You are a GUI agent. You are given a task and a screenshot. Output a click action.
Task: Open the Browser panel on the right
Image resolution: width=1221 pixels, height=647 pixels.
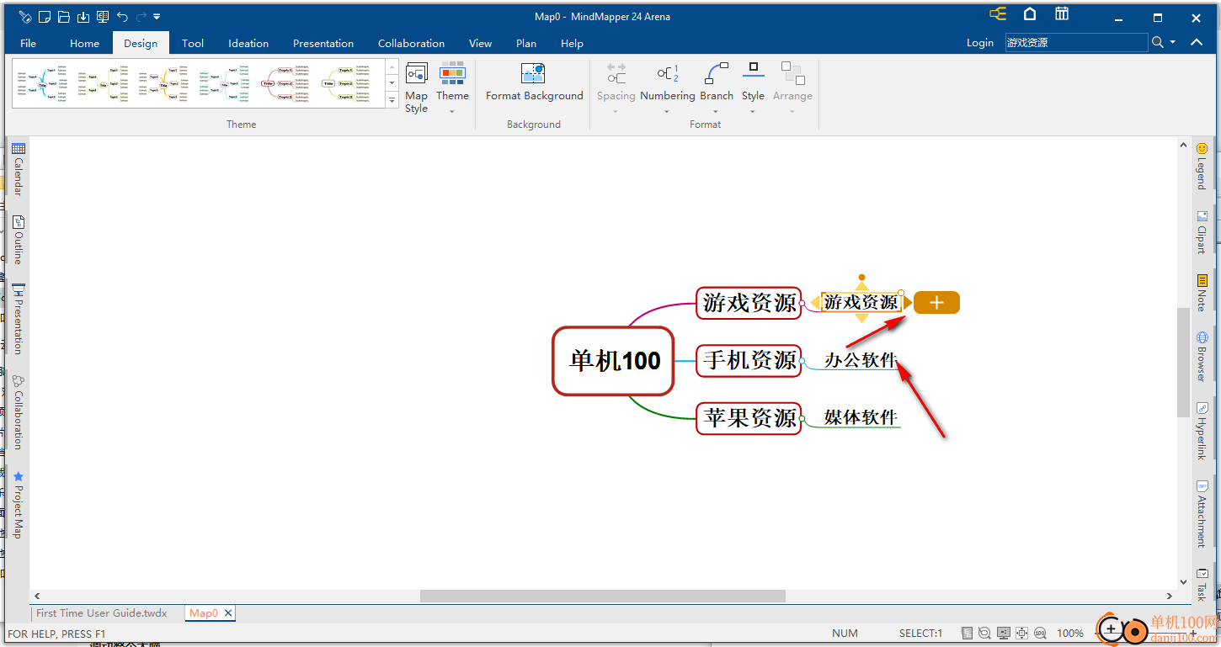pos(1202,357)
